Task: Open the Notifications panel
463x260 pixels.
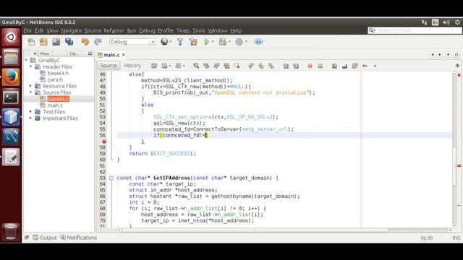Action: pos(79,238)
